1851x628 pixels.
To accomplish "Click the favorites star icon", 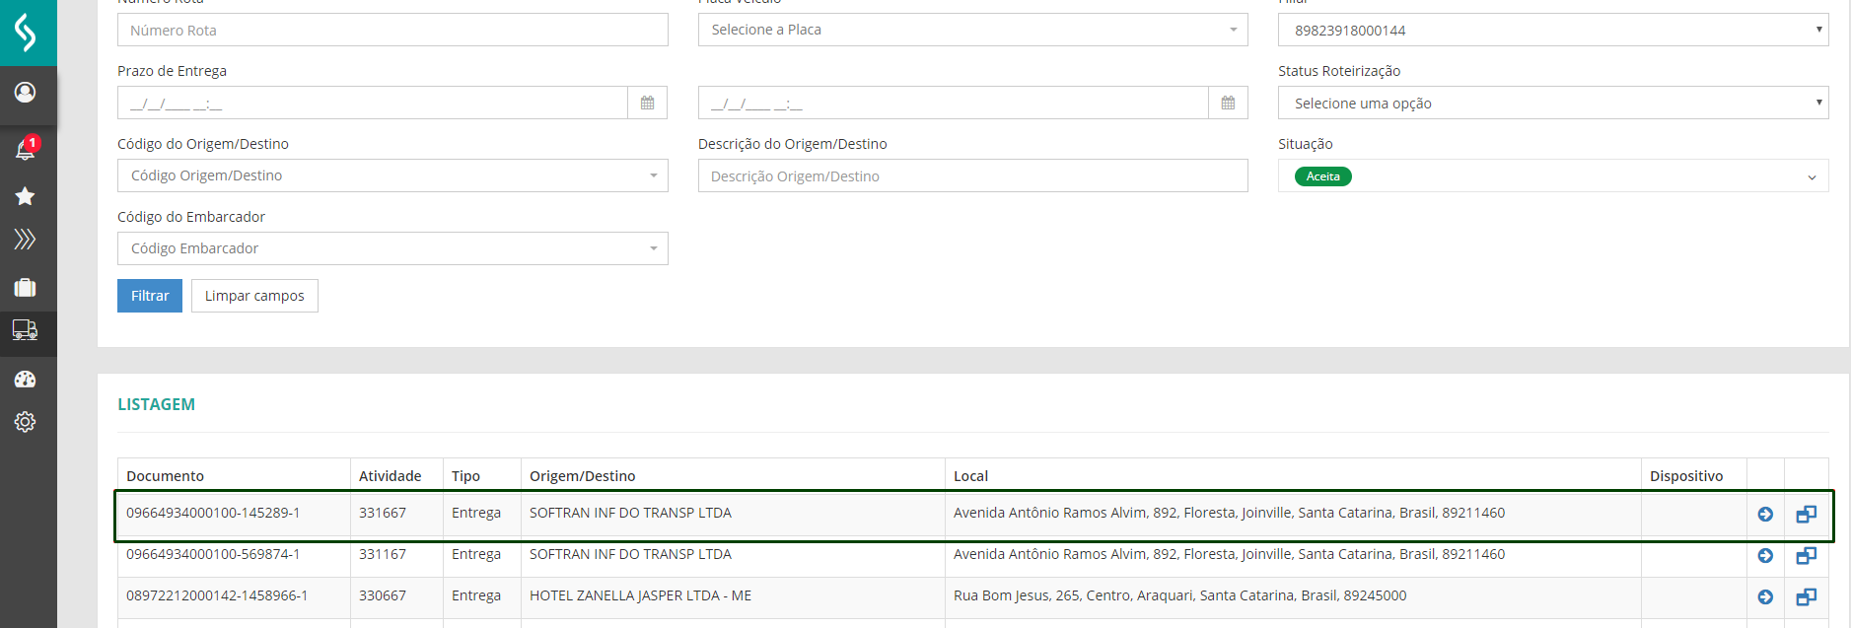I will click(26, 196).
